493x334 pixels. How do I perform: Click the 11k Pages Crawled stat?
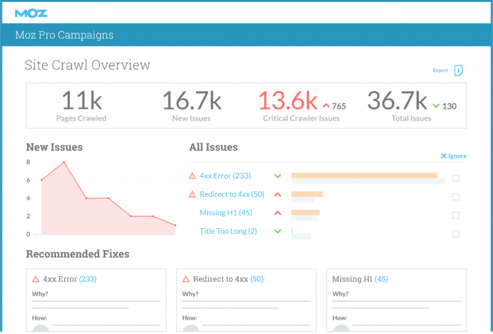pyautogui.click(x=82, y=106)
